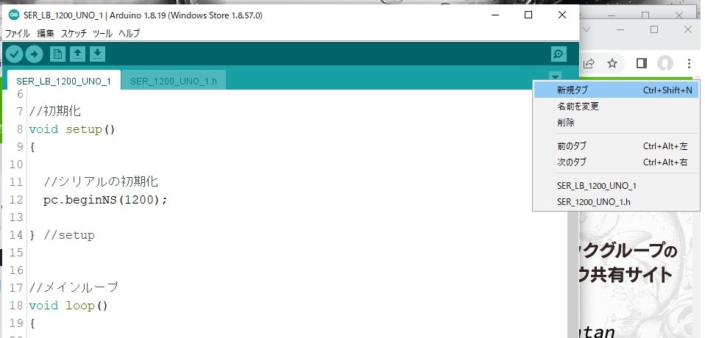Click the Save sketch (down arrow) icon
Screen dimensions: 705x338
(97, 54)
